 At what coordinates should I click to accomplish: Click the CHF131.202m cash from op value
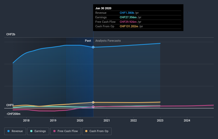[x=129, y=26]
